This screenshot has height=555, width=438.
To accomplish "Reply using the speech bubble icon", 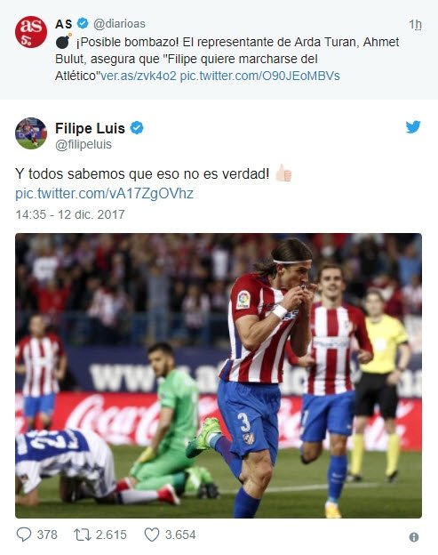I will [x=24, y=535].
